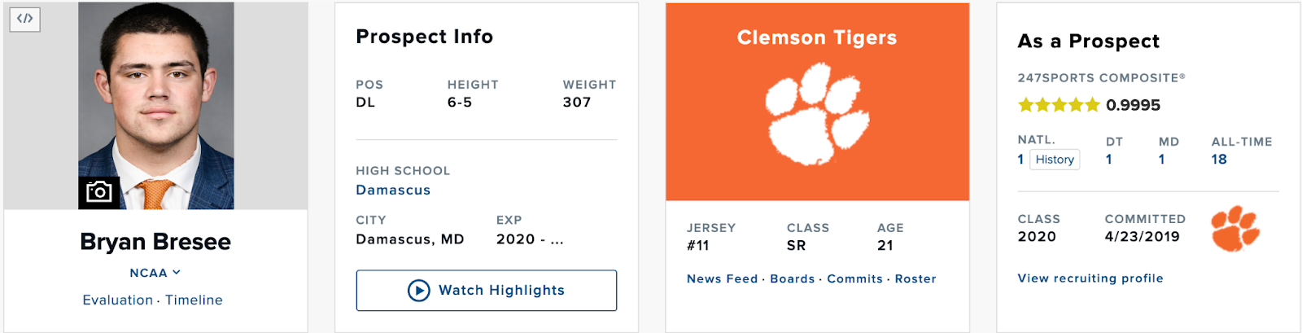This screenshot has width=1302, height=333.
Task: Expand the NCAA dropdown
Action: point(155,273)
